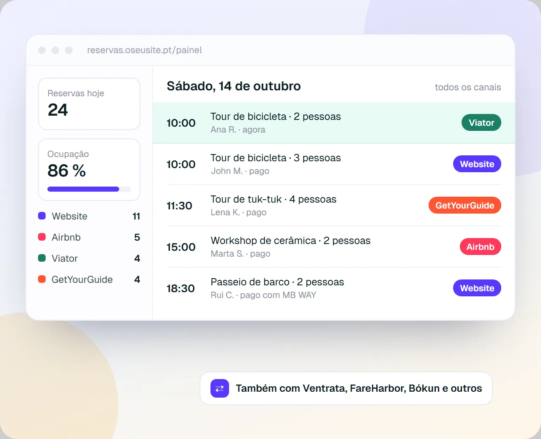Screen dimensions: 541x439
Task: Click the purple Website channel dot
Action: 42,216
